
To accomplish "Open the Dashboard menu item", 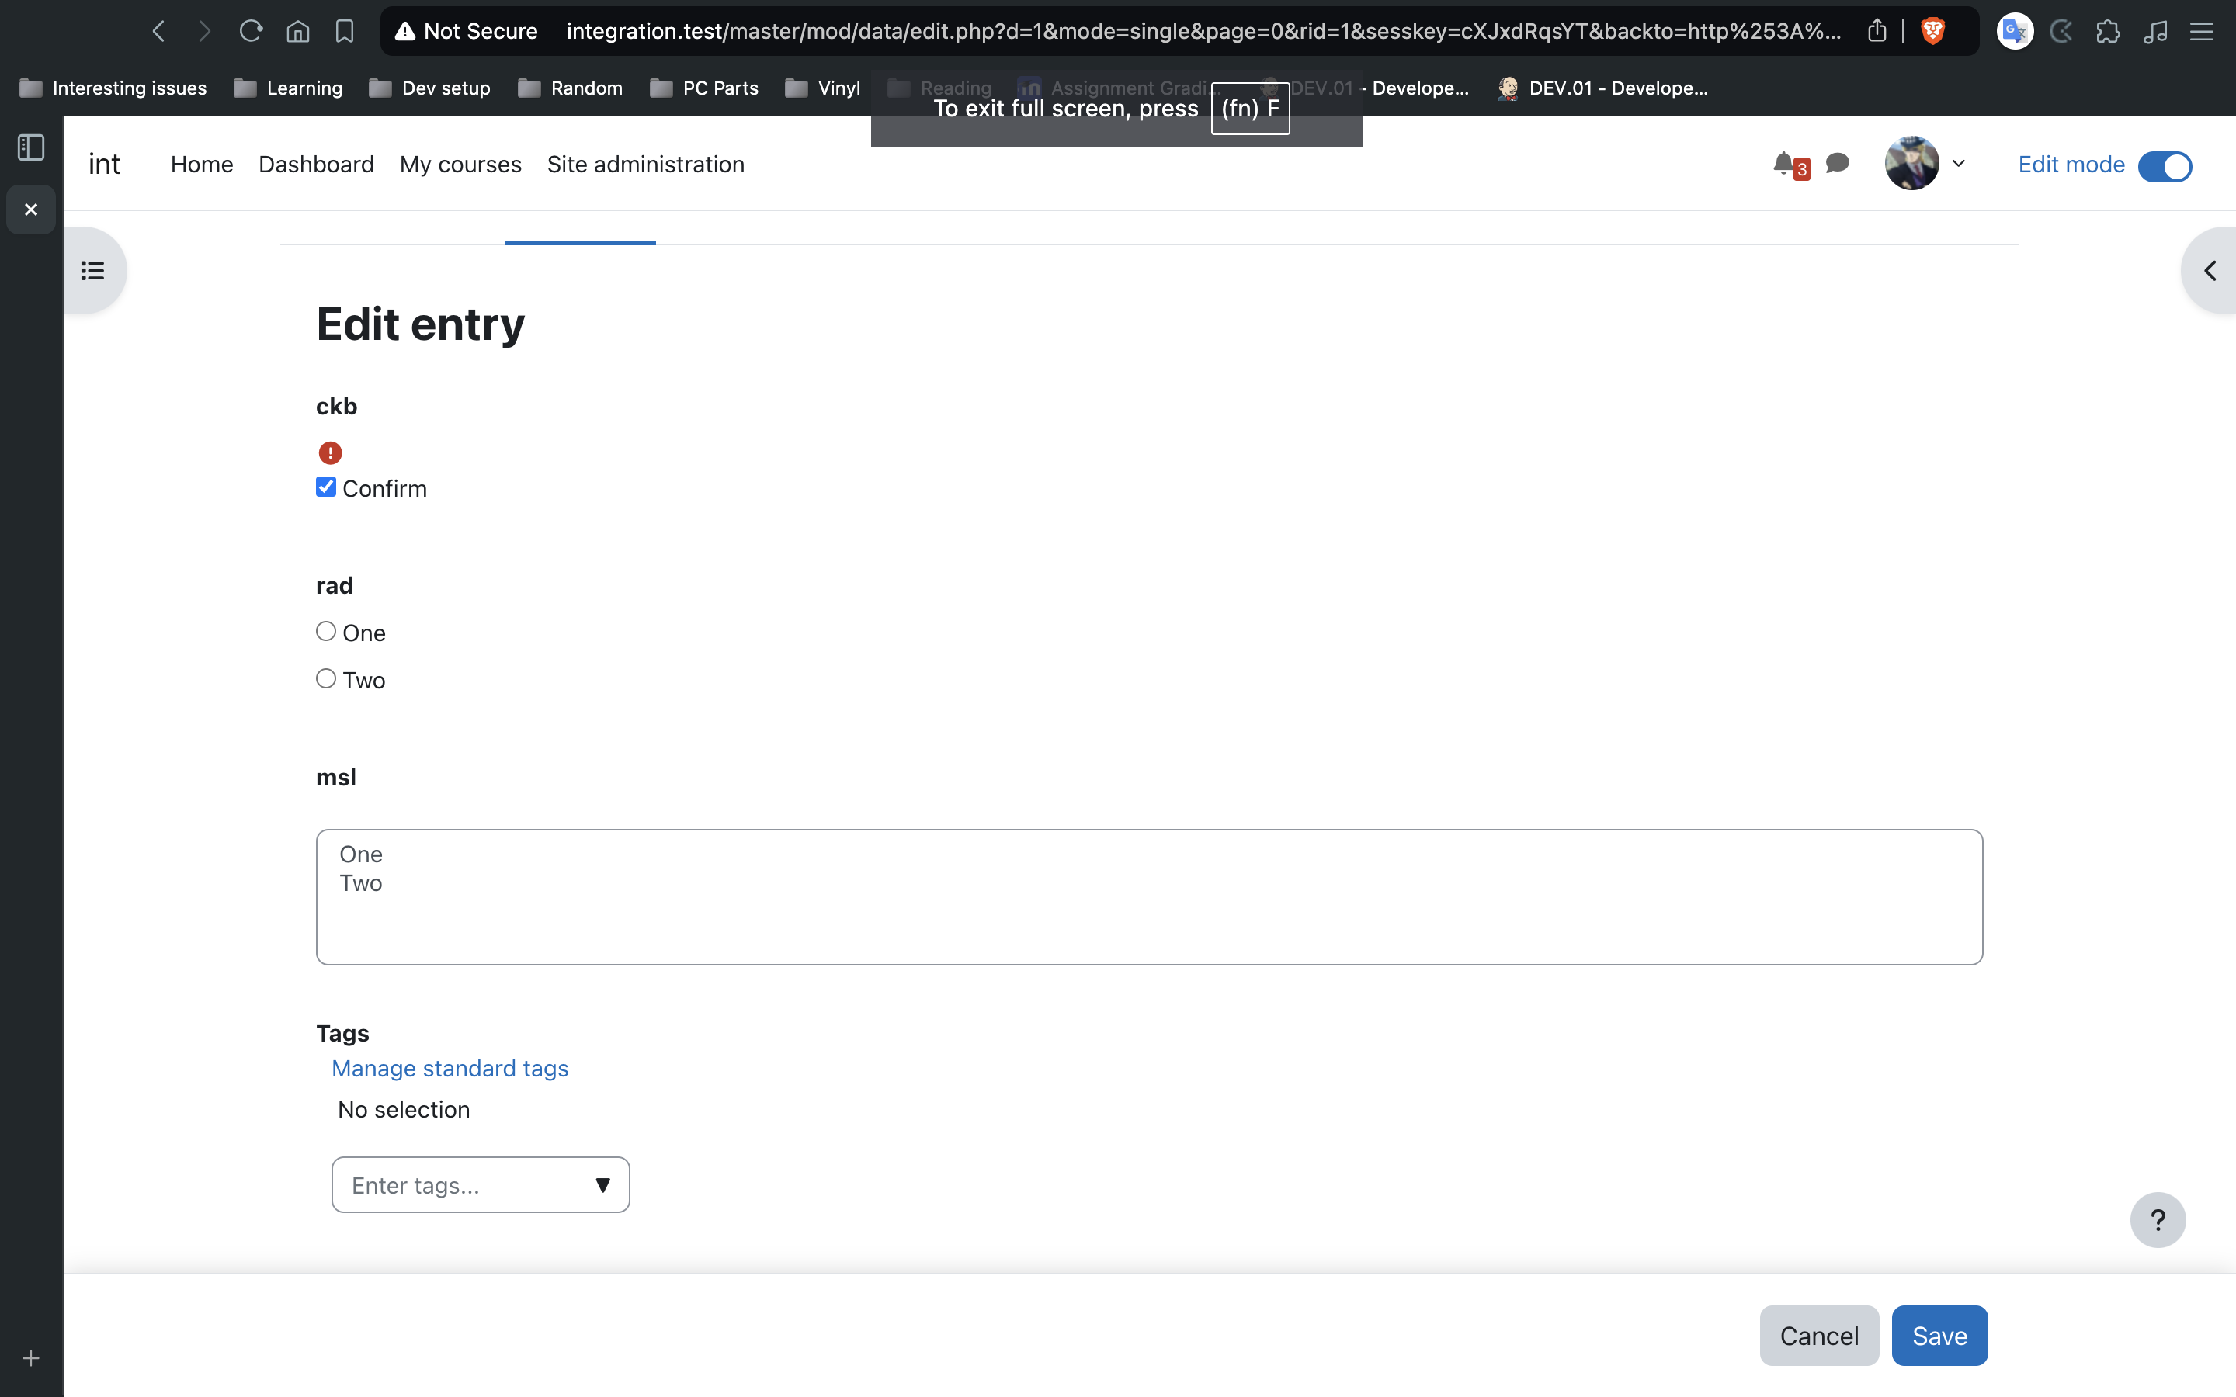I will point(316,164).
